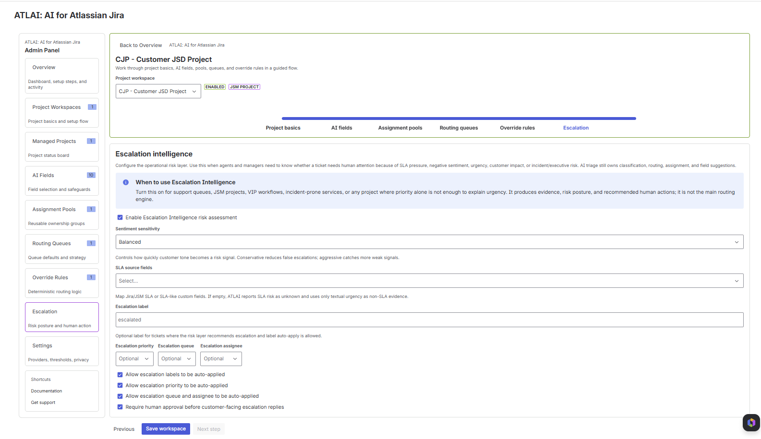Image resolution: width=761 pixels, height=439 pixels.
Task: Open Routing Queues in the sidebar
Action: click(x=62, y=249)
